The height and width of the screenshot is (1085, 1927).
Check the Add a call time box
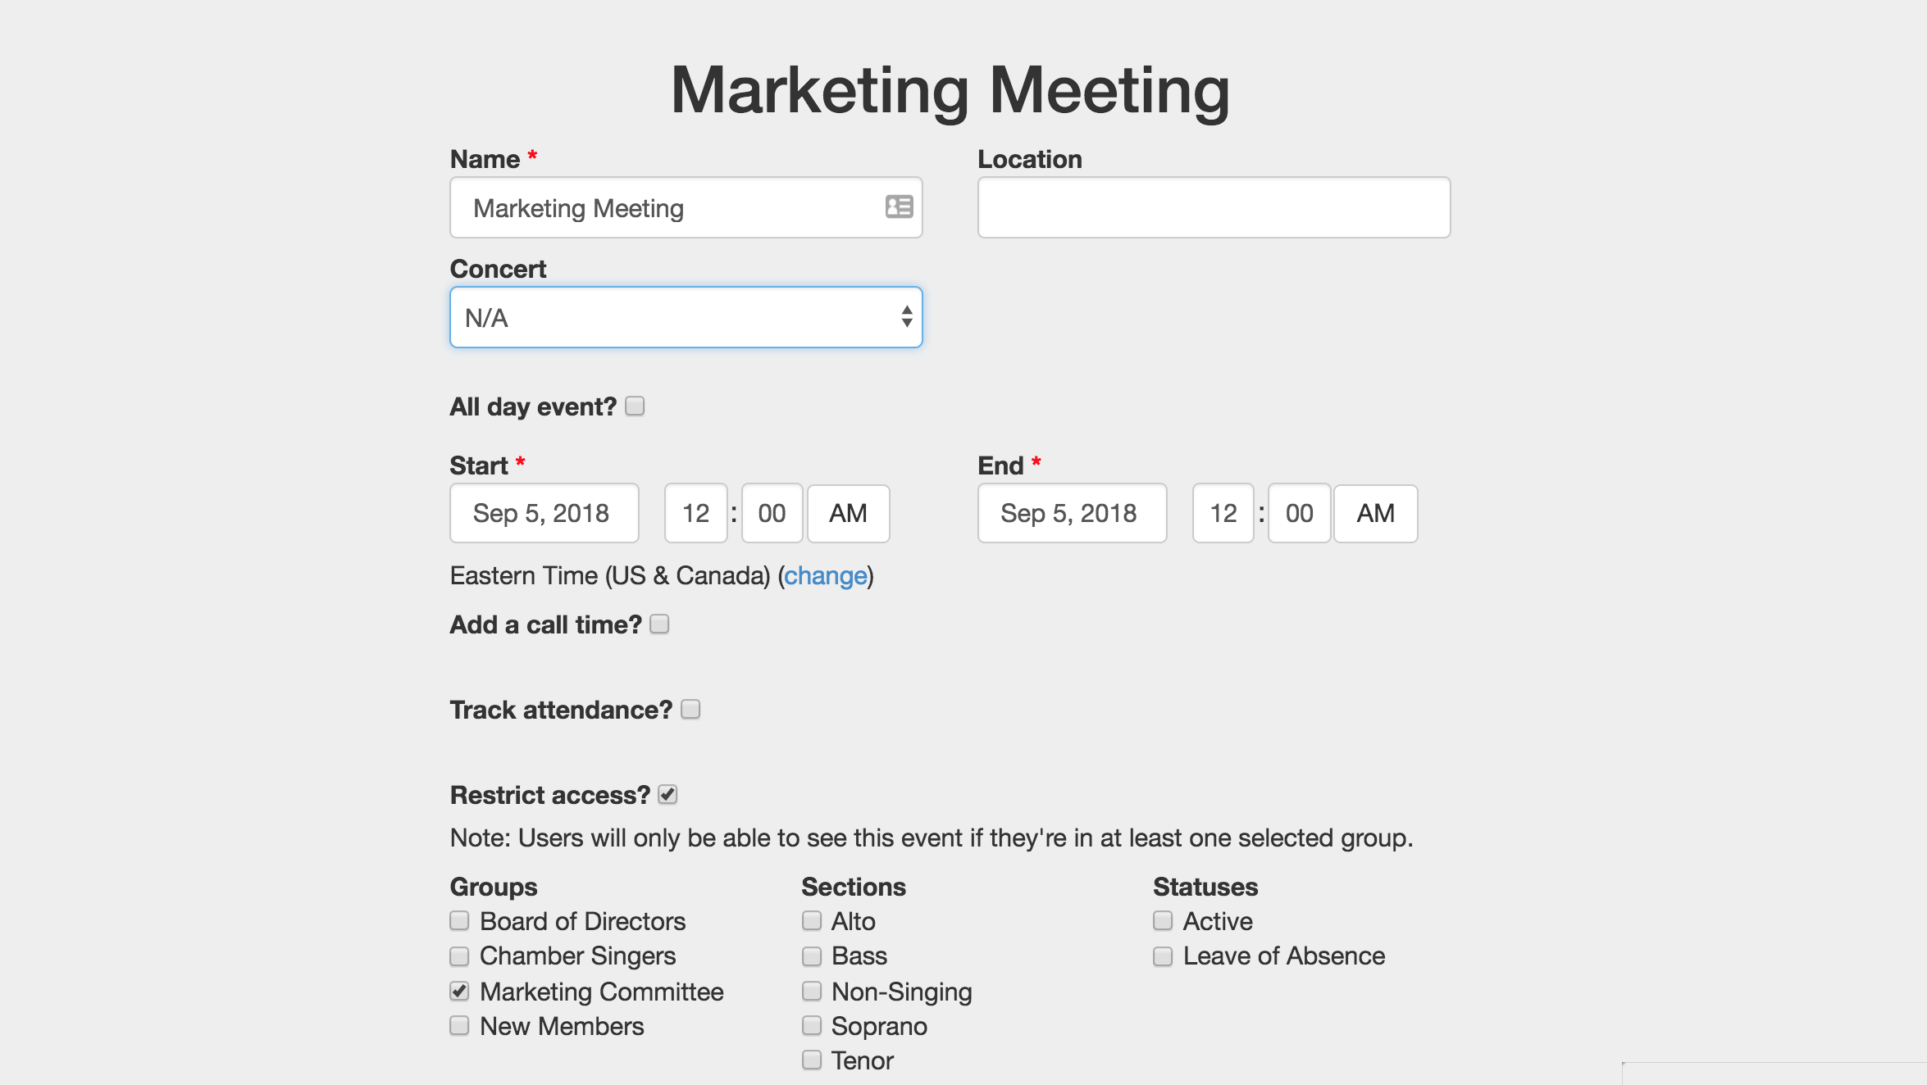coord(659,624)
